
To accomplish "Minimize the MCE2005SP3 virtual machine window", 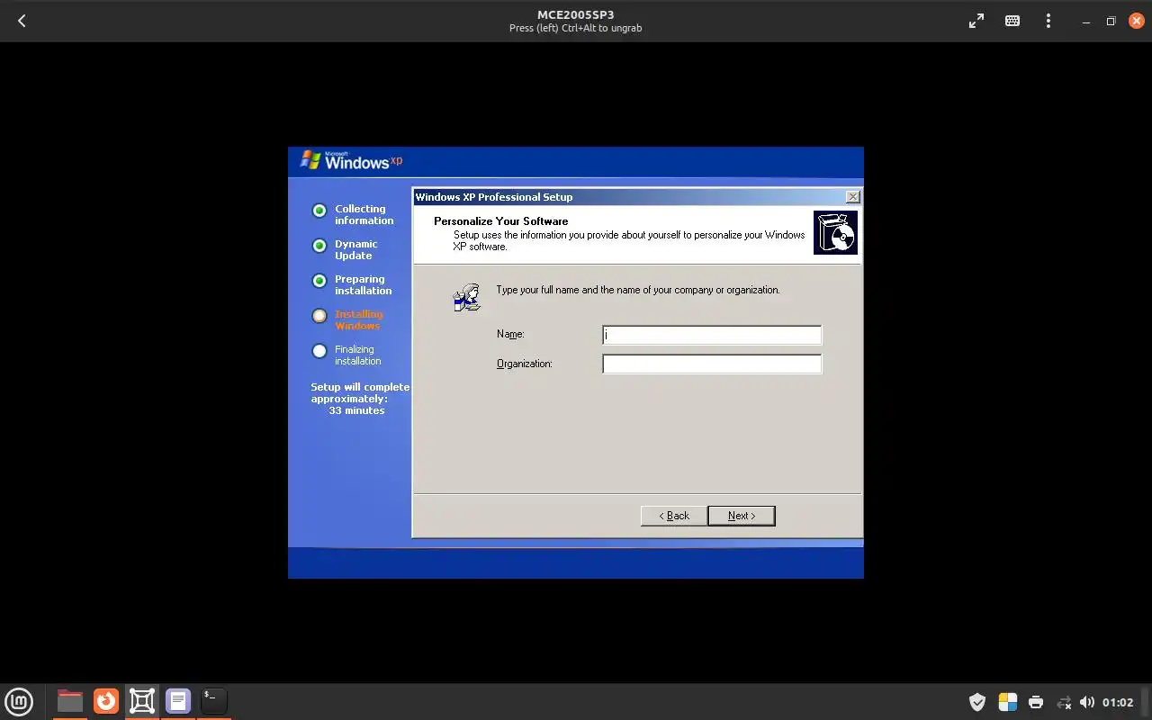I will 1087,21.
